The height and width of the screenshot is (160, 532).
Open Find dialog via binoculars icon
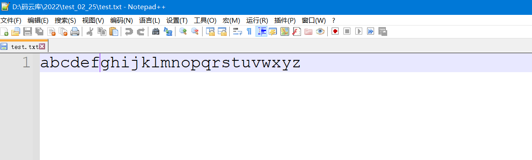point(156,31)
